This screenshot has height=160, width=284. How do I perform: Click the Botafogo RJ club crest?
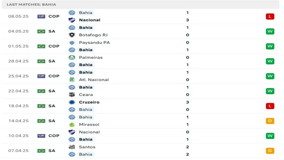pos(72,35)
